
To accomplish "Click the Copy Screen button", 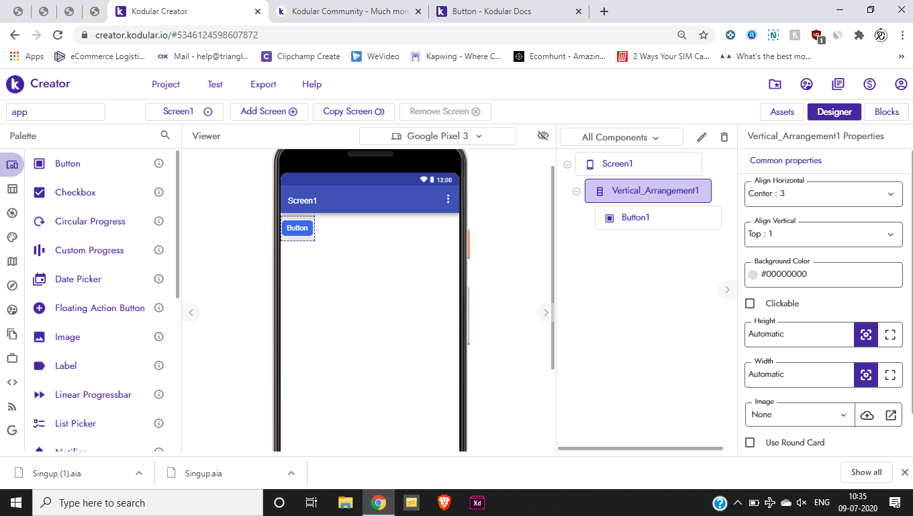I will 353,112.
